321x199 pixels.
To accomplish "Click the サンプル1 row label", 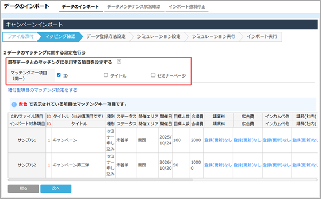I will click(x=27, y=140).
